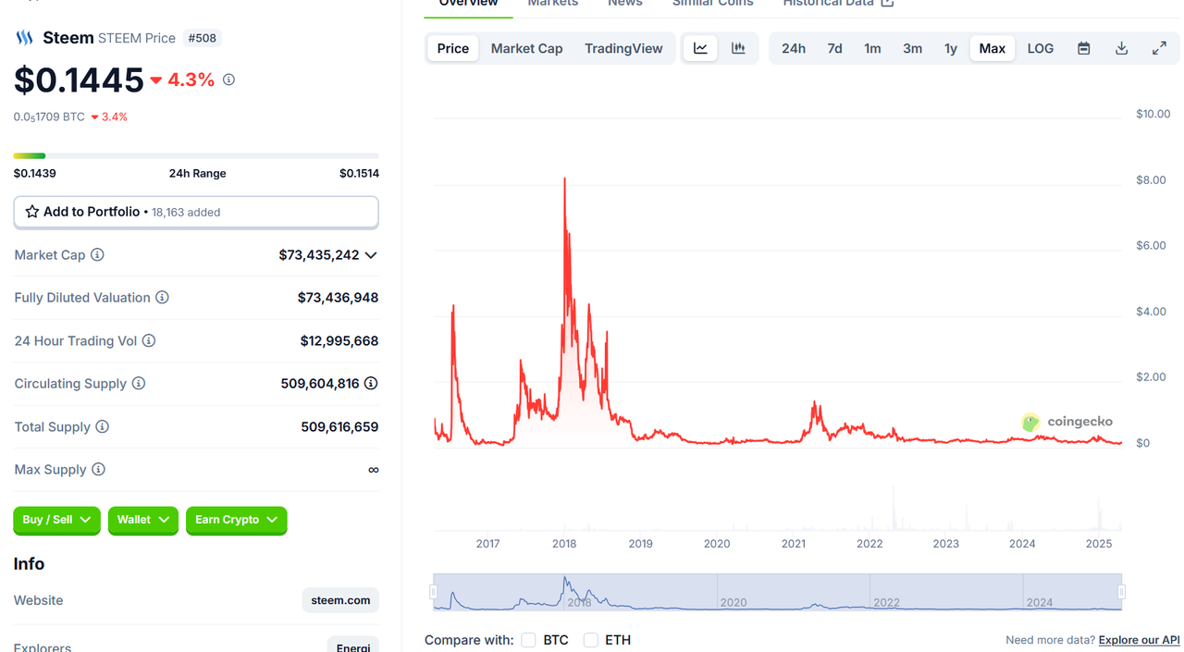The image size is (1184, 652).
Task: Download chart data icon
Action: (x=1121, y=48)
